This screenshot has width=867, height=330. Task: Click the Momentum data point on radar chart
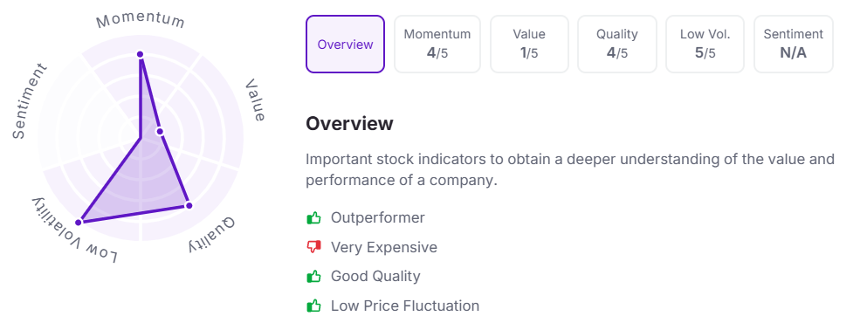tap(141, 54)
